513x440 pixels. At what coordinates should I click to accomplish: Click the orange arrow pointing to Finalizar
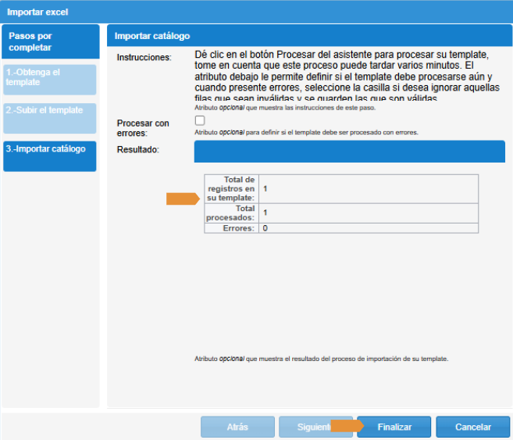click(347, 426)
